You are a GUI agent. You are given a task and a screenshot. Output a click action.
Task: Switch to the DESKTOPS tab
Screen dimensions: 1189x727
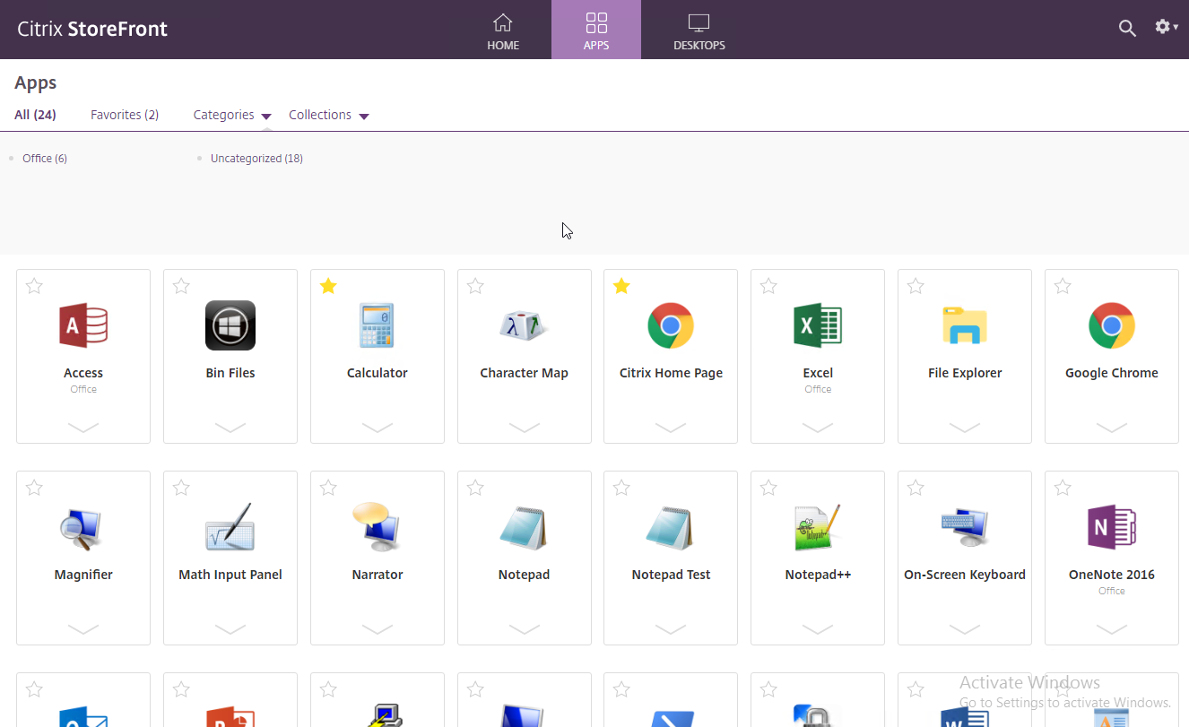click(699, 30)
